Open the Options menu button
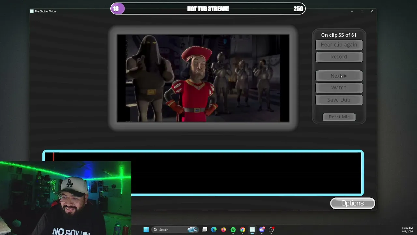Viewport: 417px width, 235px height. [352, 203]
